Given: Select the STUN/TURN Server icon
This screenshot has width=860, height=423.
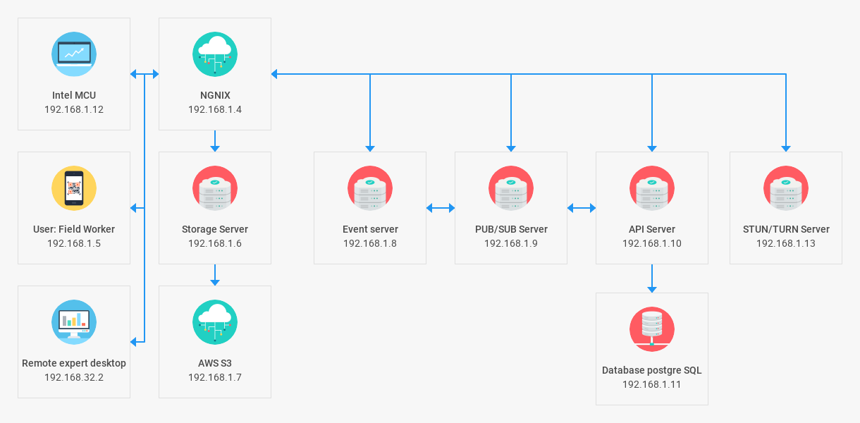Looking at the screenshot, I should (786, 188).
